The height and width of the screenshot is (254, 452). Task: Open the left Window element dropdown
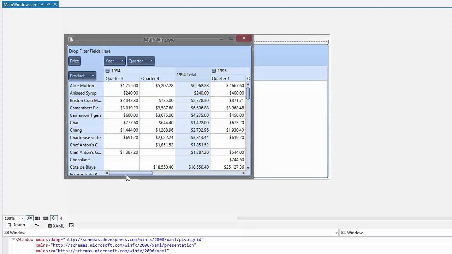click(337, 233)
